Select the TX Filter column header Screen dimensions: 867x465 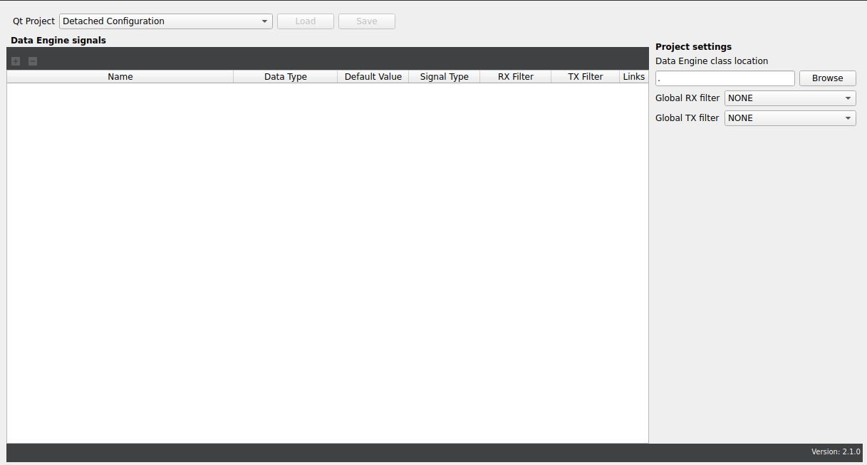click(x=584, y=76)
